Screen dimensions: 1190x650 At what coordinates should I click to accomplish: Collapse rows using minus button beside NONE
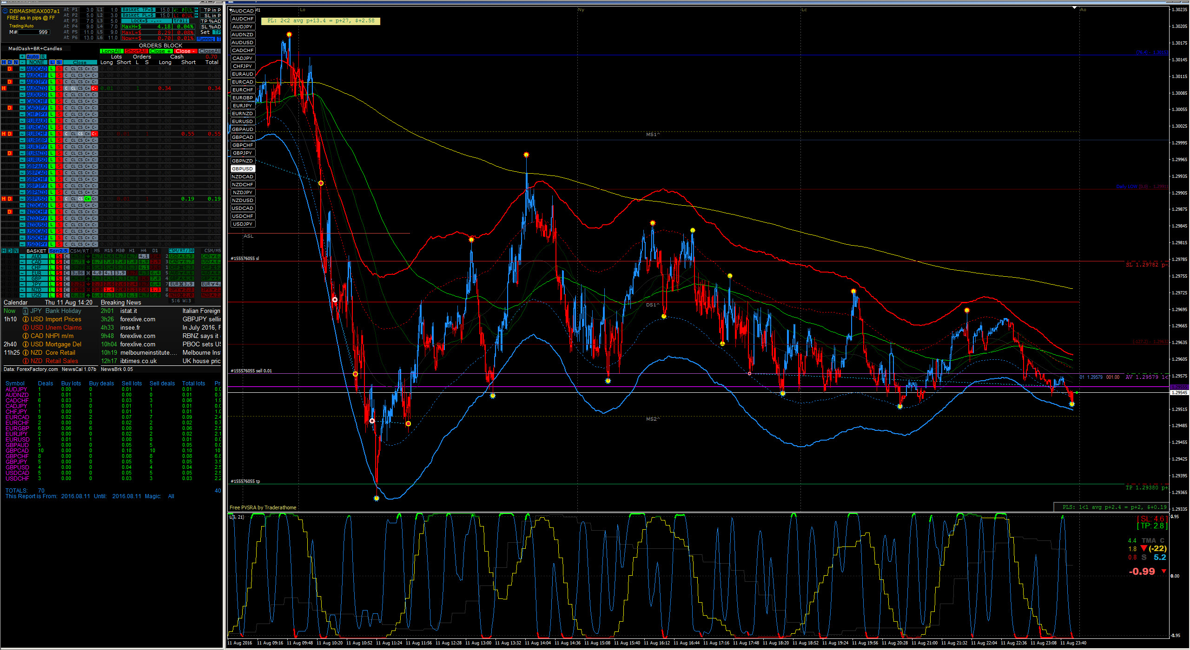22,62
